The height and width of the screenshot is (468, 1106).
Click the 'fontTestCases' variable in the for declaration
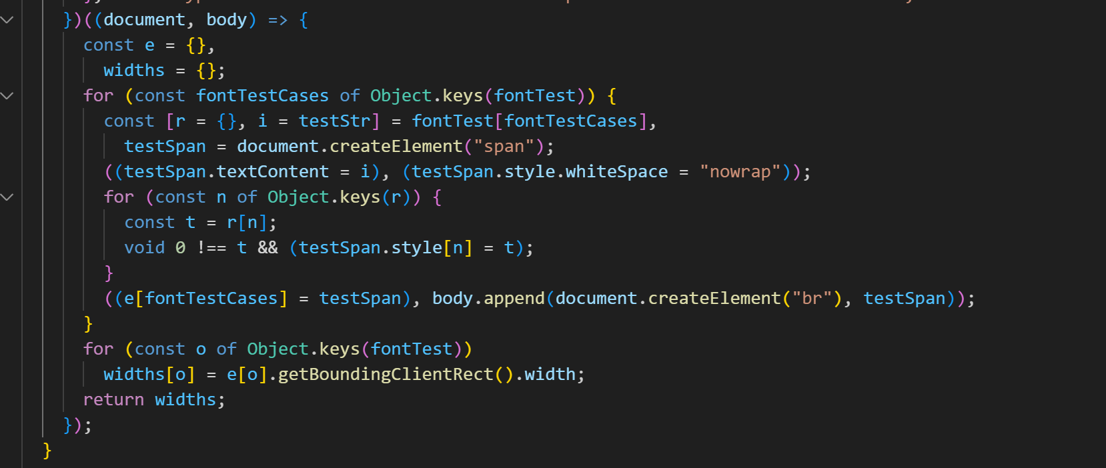262,96
